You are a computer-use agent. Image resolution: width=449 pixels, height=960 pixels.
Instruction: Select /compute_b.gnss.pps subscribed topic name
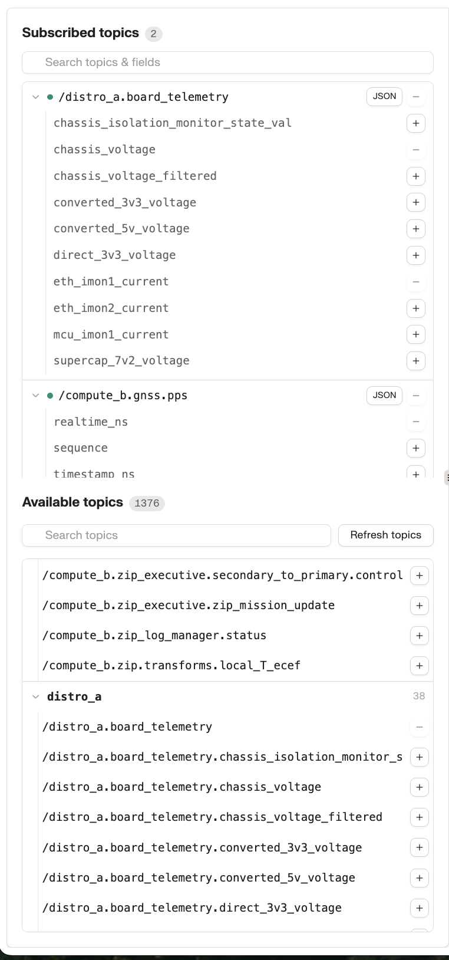click(123, 395)
